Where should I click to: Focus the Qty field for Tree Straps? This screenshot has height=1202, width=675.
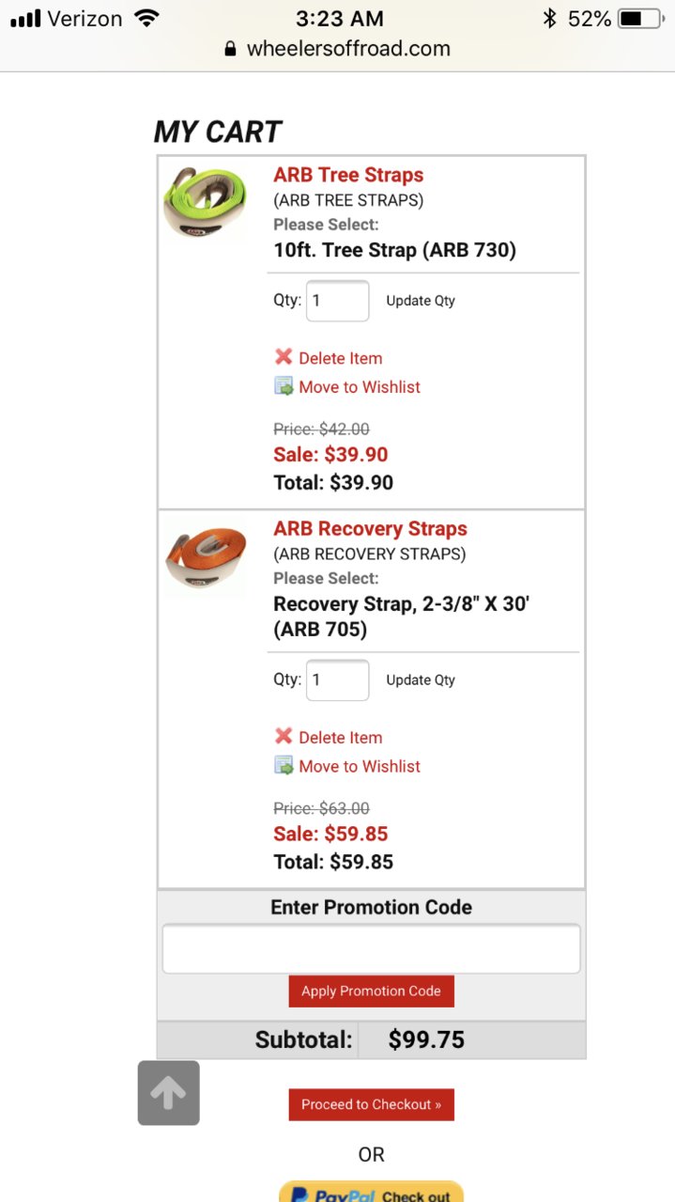pyautogui.click(x=338, y=301)
